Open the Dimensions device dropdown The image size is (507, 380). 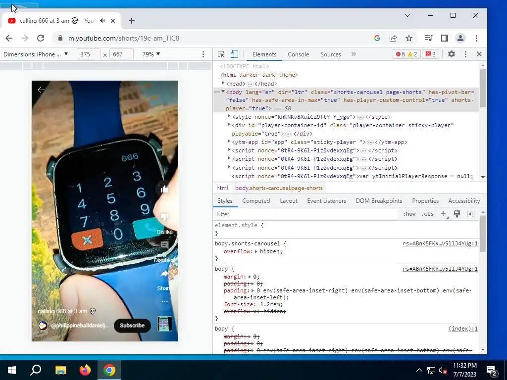[36, 54]
